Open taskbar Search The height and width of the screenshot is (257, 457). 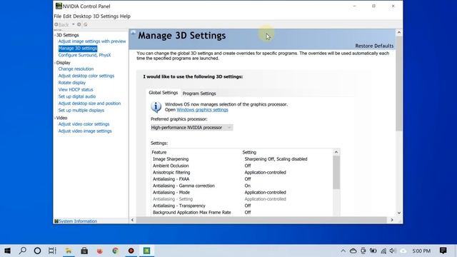[22, 251]
